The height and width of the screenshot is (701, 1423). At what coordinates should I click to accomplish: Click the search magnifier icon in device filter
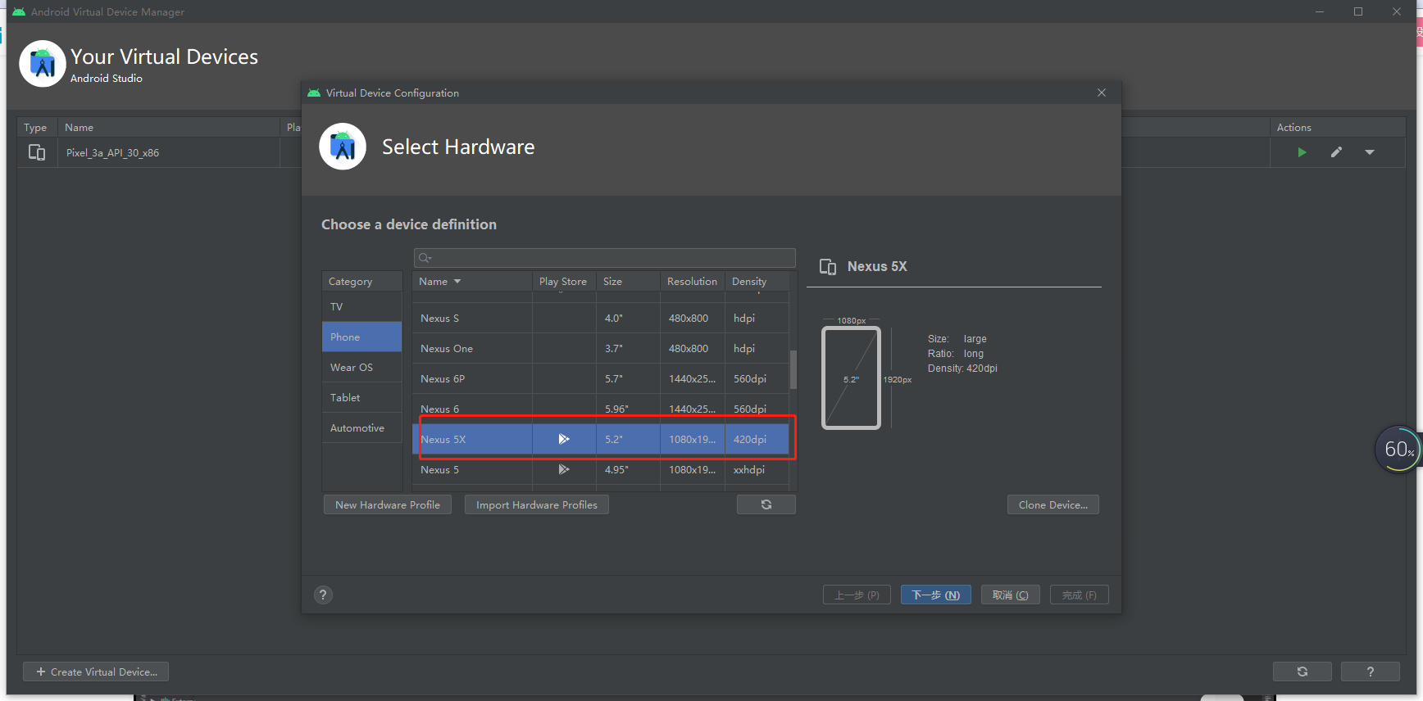pyautogui.click(x=425, y=258)
